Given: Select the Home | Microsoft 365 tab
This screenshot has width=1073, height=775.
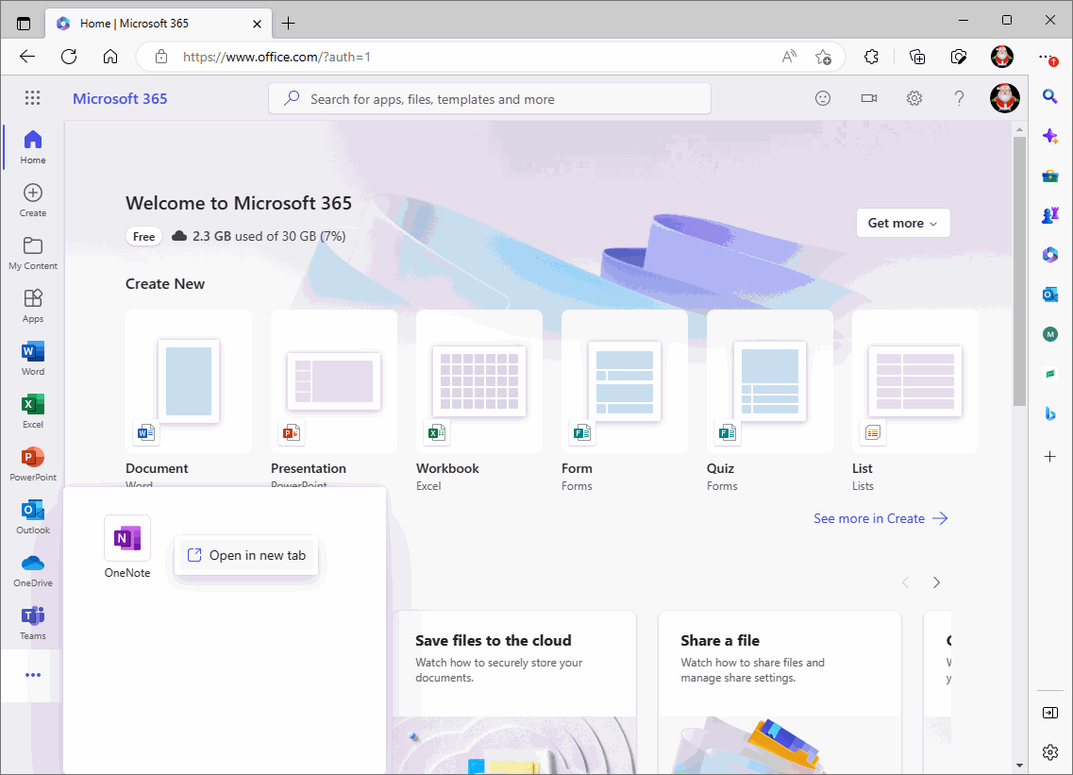Looking at the screenshot, I should click(159, 24).
